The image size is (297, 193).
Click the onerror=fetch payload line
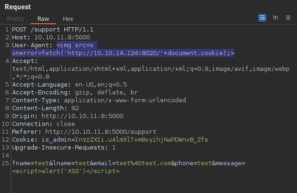[x=123, y=53]
